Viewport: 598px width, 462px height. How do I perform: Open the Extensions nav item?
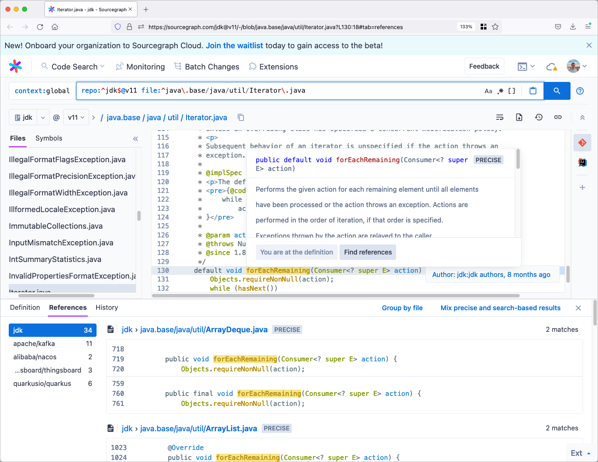pyautogui.click(x=273, y=67)
